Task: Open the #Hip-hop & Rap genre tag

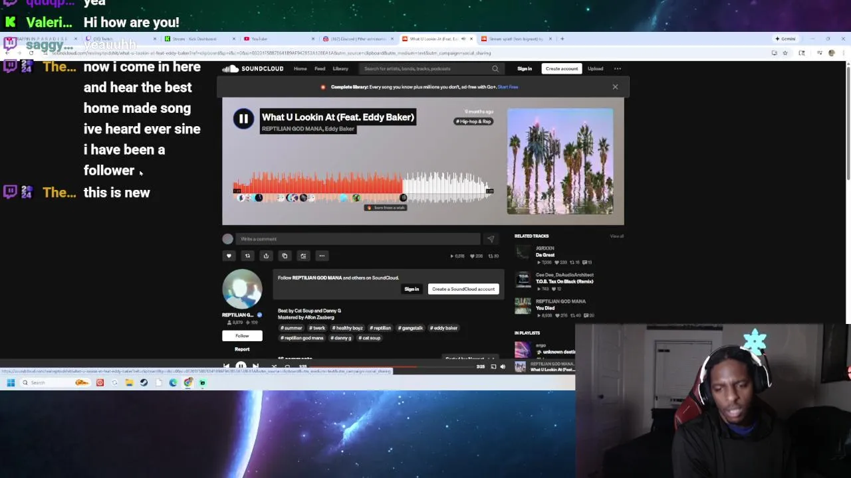Action: tap(473, 121)
